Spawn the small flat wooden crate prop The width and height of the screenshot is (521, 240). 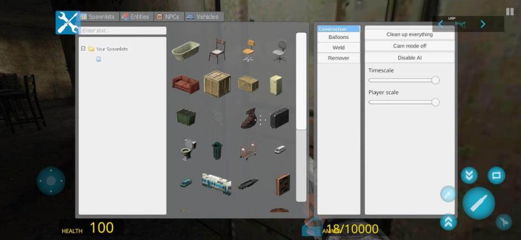tap(248, 84)
